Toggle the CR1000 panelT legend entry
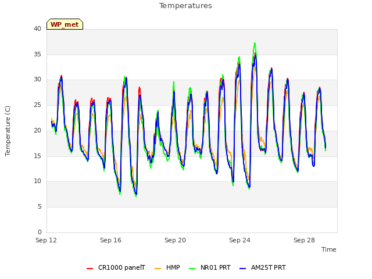Image resolution: width=372 pixels, height=279 pixels. (116, 268)
